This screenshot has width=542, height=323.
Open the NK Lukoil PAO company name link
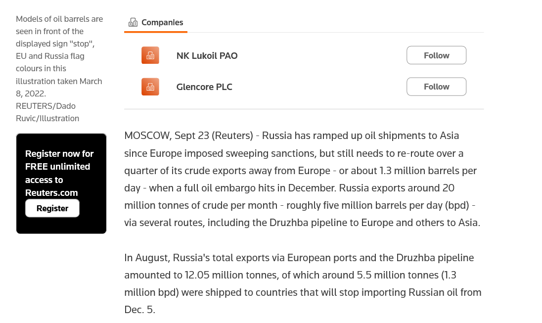[207, 55]
